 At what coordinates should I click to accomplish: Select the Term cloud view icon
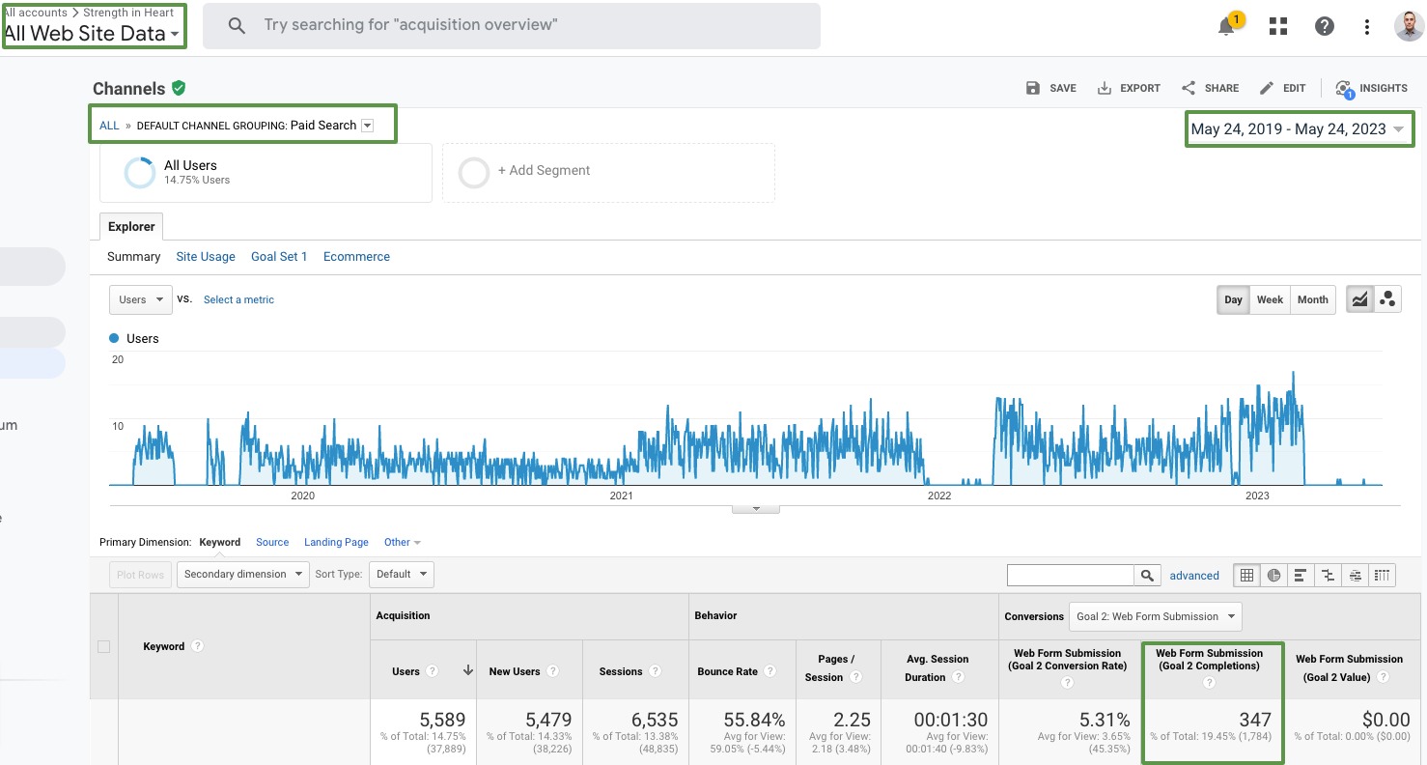(1356, 575)
